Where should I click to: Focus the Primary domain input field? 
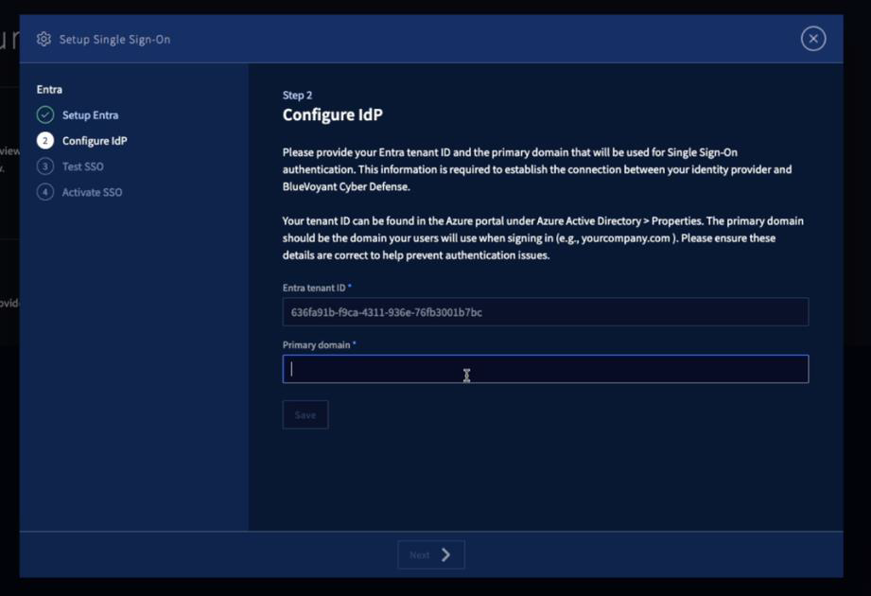point(546,369)
